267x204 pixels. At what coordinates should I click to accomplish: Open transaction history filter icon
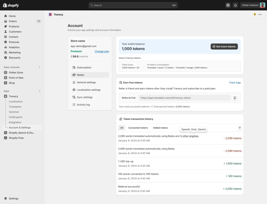(240, 128)
